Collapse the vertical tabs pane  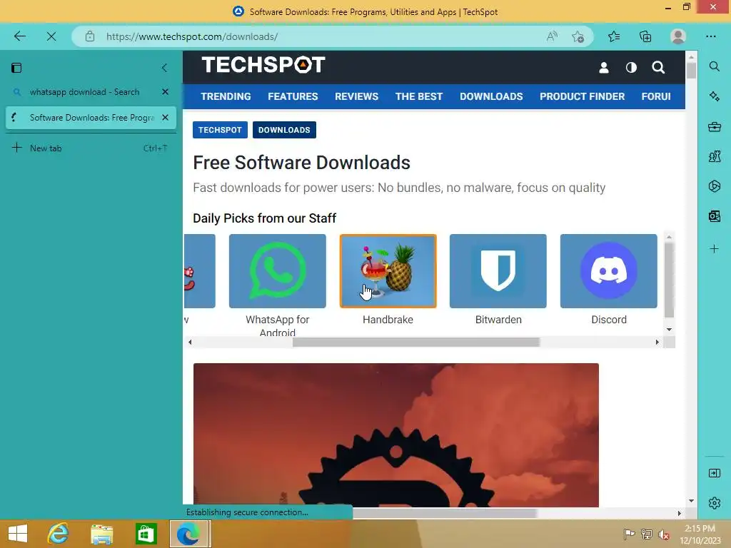pos(165,68)
